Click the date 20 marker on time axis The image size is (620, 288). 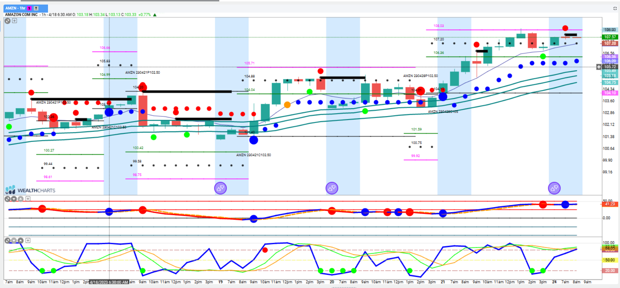point(332,282)
